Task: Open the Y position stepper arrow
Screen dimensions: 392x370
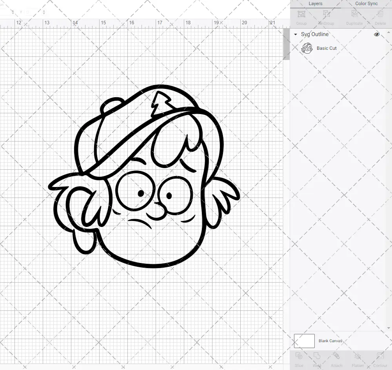Action: (x=44, y=12)
